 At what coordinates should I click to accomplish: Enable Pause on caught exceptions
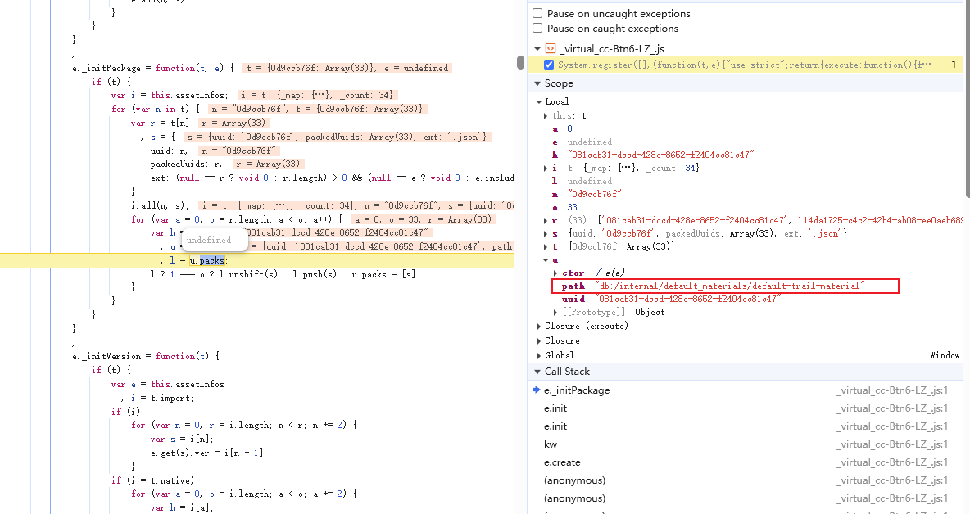pyautogui.click(x=537, y=29)
